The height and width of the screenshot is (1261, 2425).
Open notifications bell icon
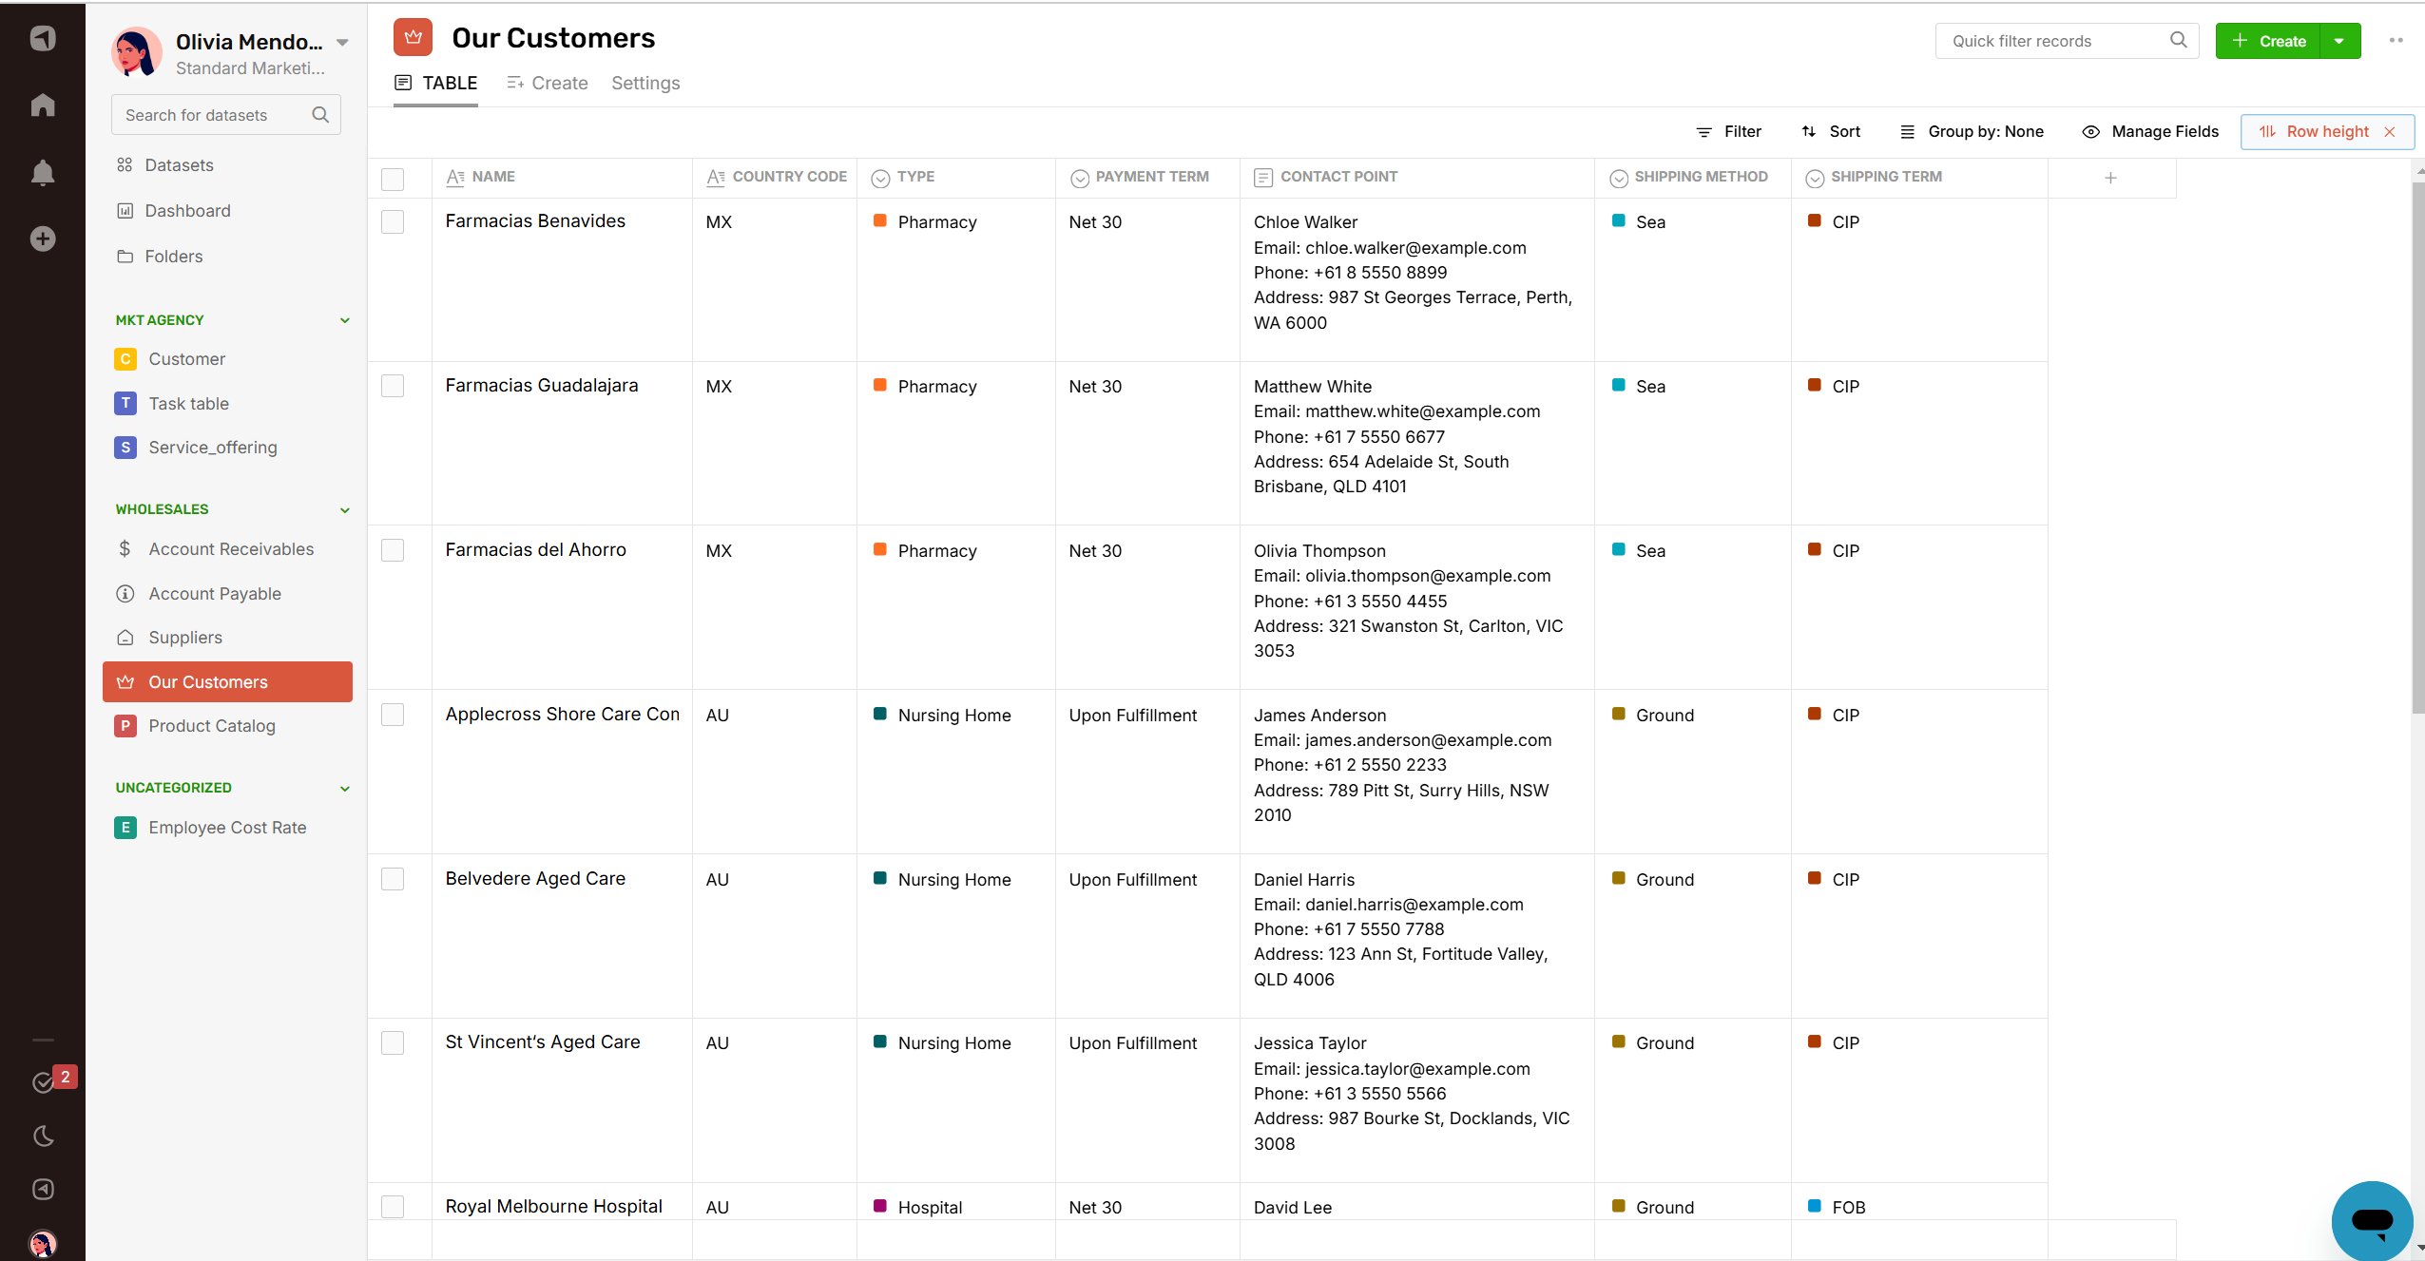pos(43,172)
